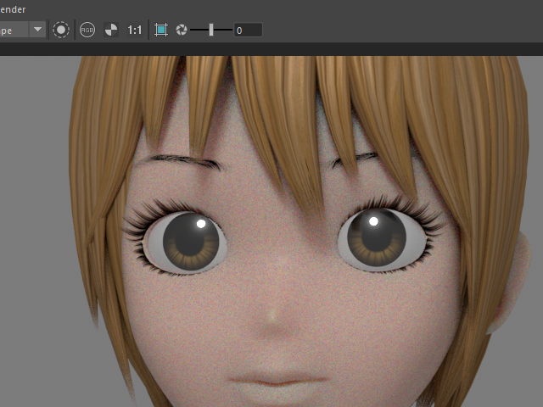
Task: Click the dashed circle render icon
Action: pyautogui.click(x=61, y=30)
